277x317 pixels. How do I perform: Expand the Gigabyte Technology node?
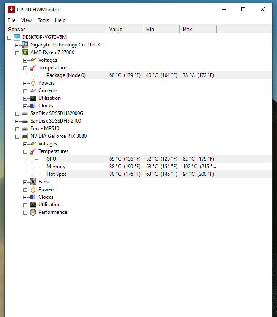click(17, 45)
